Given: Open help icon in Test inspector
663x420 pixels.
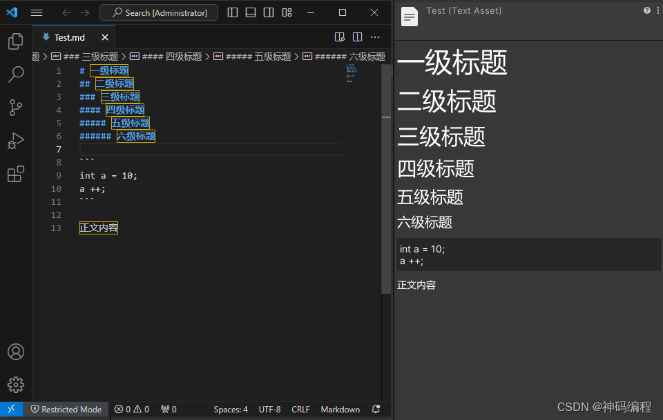Looking at the screenshot, I should point(647,10).
